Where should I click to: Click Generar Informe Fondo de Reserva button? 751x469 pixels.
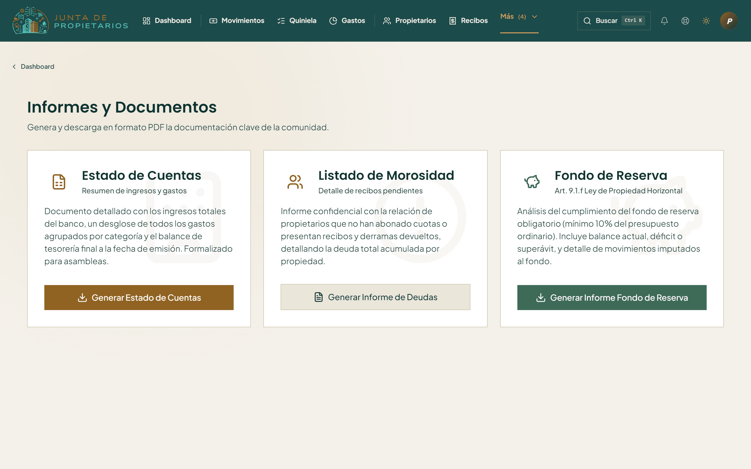coord(612,298)
